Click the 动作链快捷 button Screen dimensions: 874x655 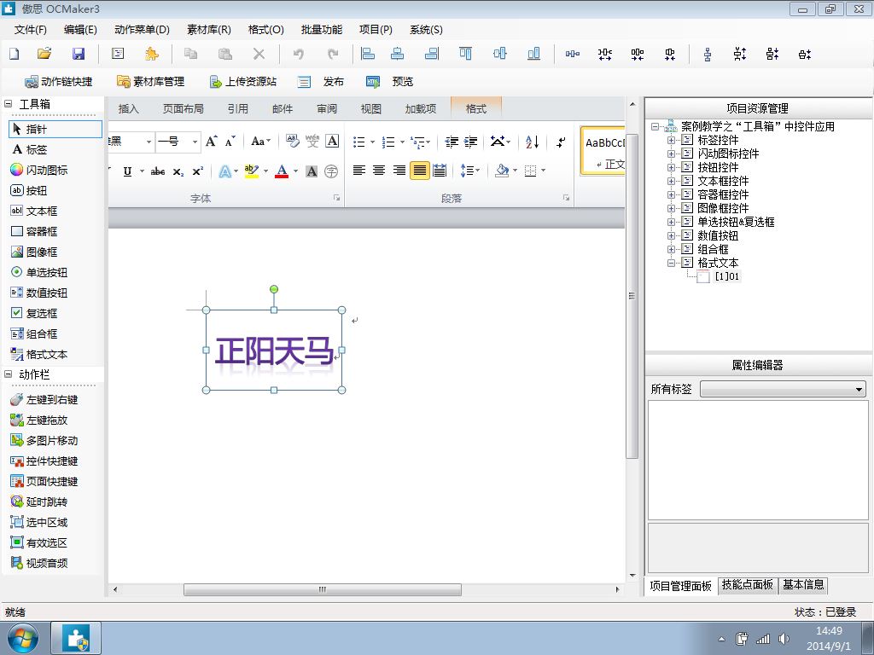click(59, 82)
